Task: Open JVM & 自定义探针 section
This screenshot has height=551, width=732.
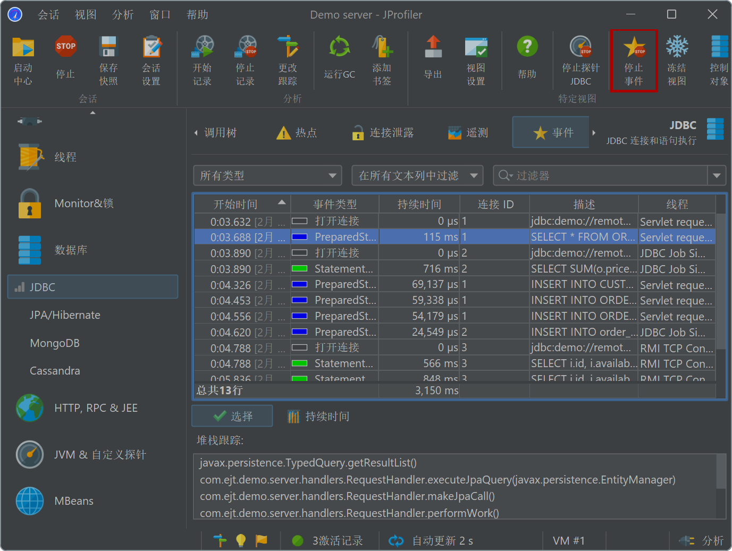Action: coord(81,454)
